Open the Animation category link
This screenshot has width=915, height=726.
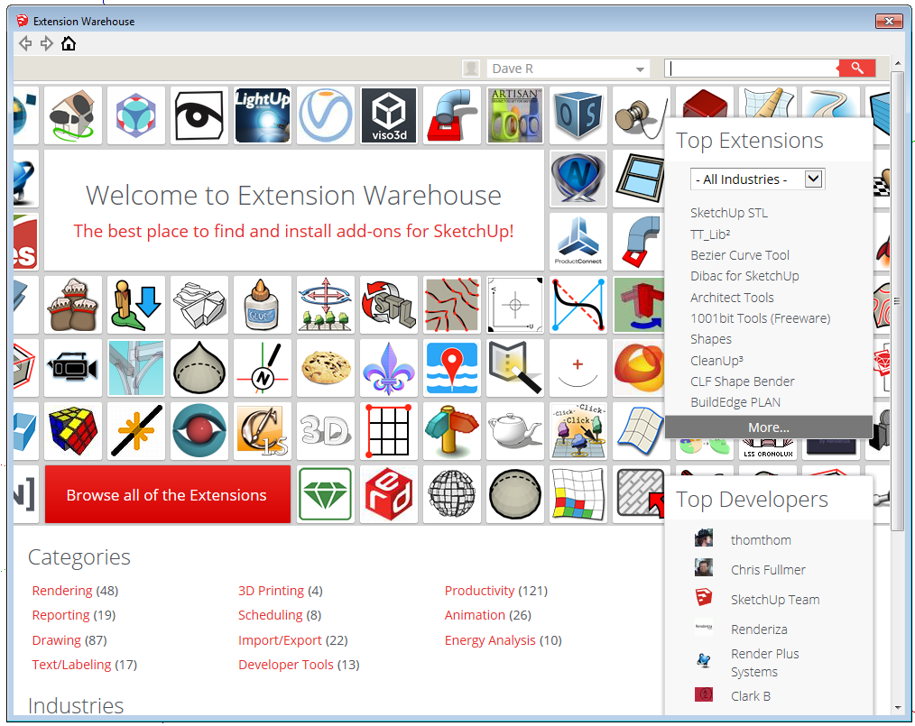point(475,615)
